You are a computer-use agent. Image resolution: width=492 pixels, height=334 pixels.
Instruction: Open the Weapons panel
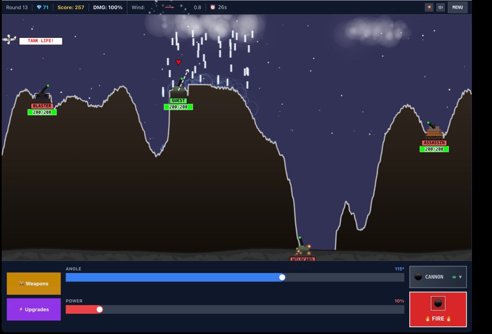pos(34,284)
